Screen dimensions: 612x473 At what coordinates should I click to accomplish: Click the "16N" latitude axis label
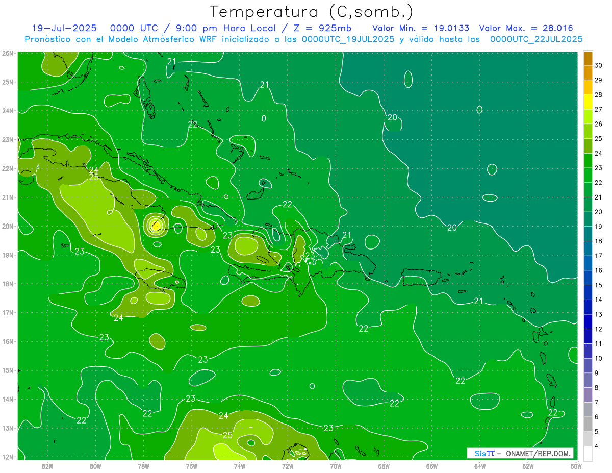(x=8, y=341)
